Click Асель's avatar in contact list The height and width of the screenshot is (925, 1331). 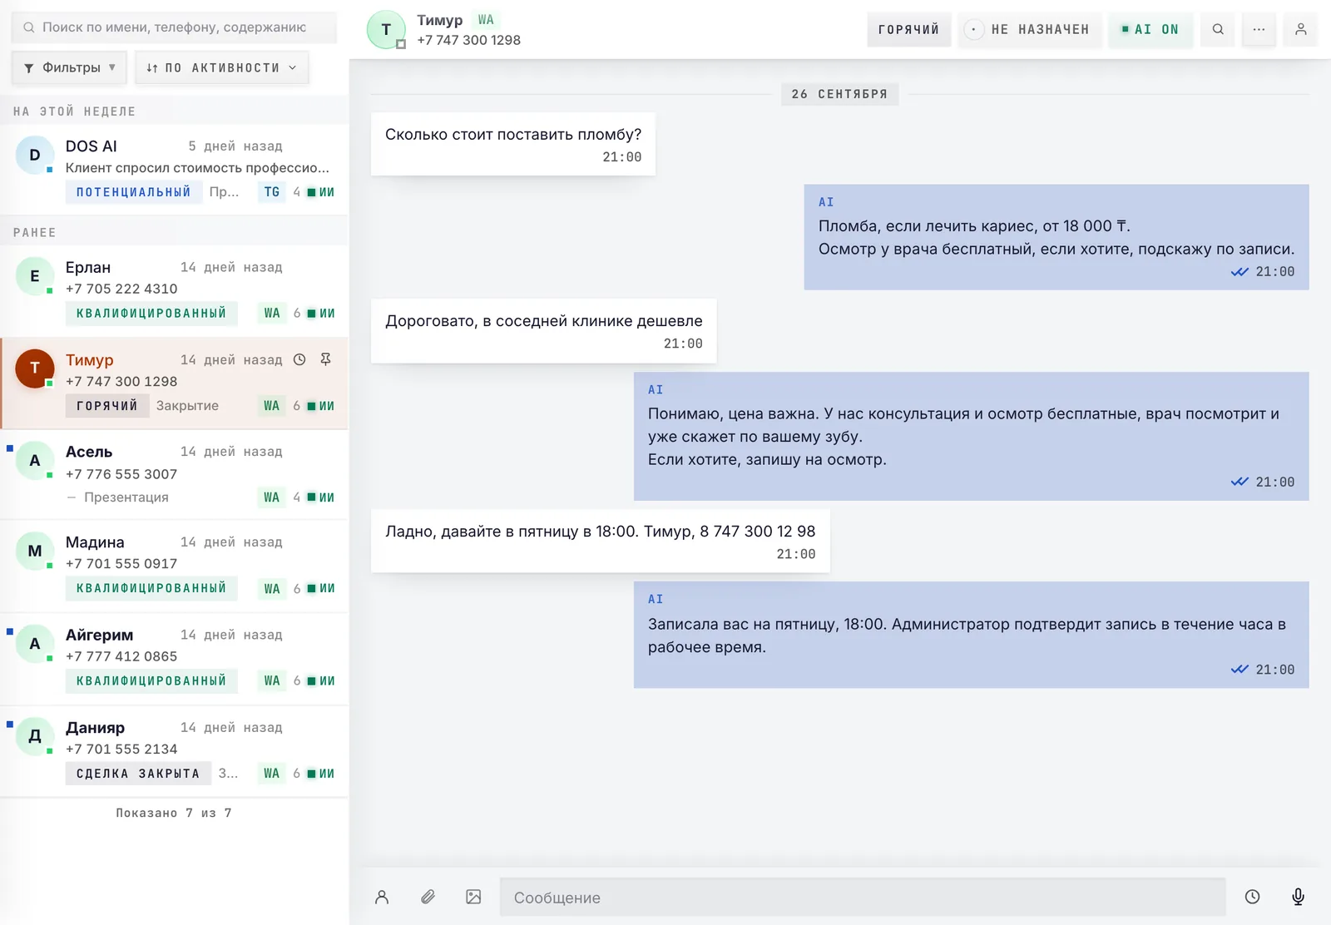pyautogui.click(x=35, y=460)
